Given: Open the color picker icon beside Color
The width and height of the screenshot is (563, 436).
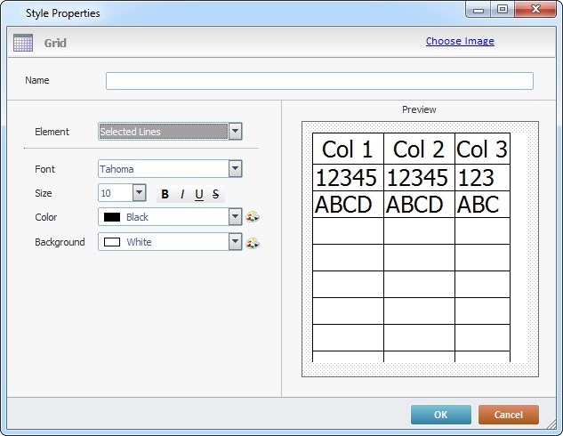Looking at the screenshot, I should [x=253, y=217].
